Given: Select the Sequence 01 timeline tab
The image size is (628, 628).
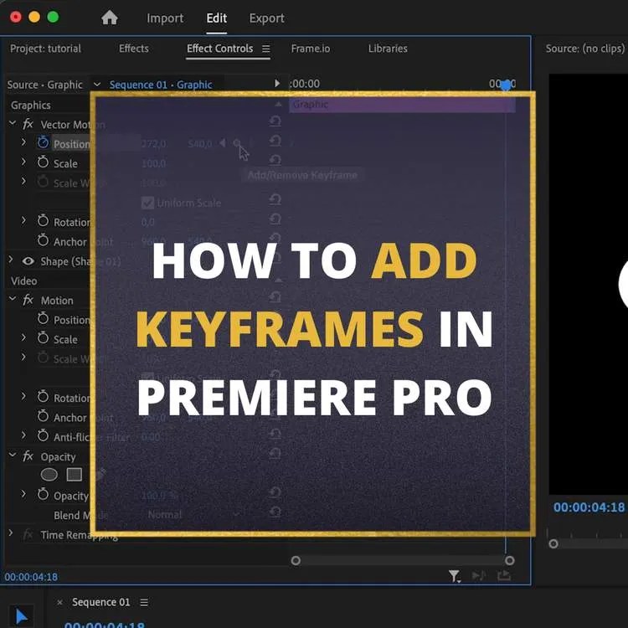Looking at the screenshot, I should coord(101,602).
